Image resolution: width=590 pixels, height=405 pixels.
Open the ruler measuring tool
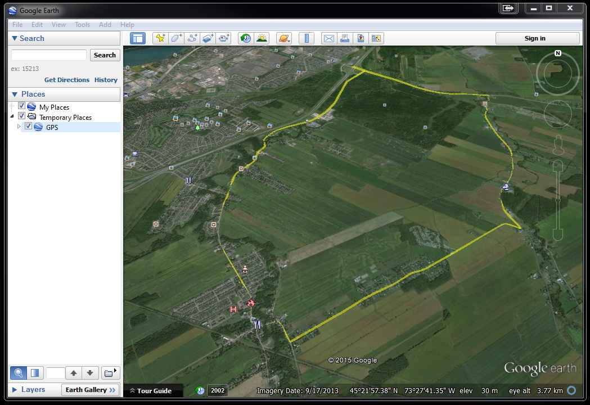[x=307, y=38]
